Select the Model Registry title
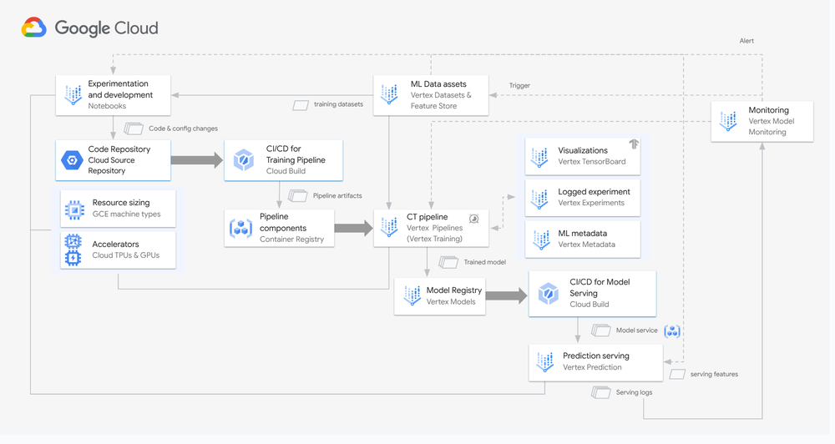The height and width of the screenshot is (444, 835). tap(453, 290)
